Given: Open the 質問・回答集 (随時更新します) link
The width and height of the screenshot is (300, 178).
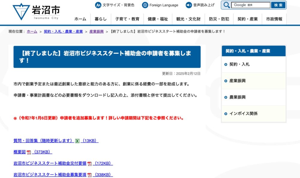Looking at the screenshot, I should click(x=43, y=141).
